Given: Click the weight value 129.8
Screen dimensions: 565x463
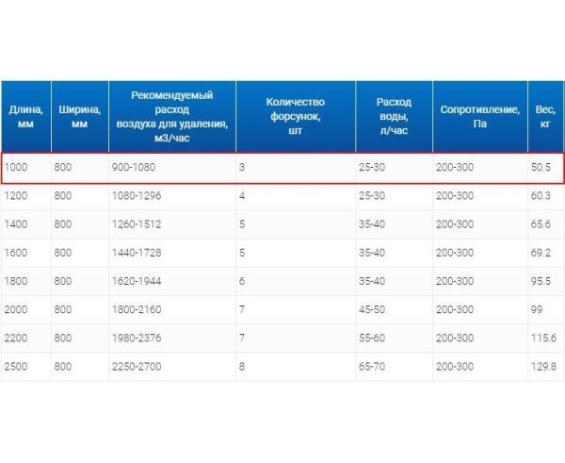Looking at the screenshot, I should pos(543,367).
